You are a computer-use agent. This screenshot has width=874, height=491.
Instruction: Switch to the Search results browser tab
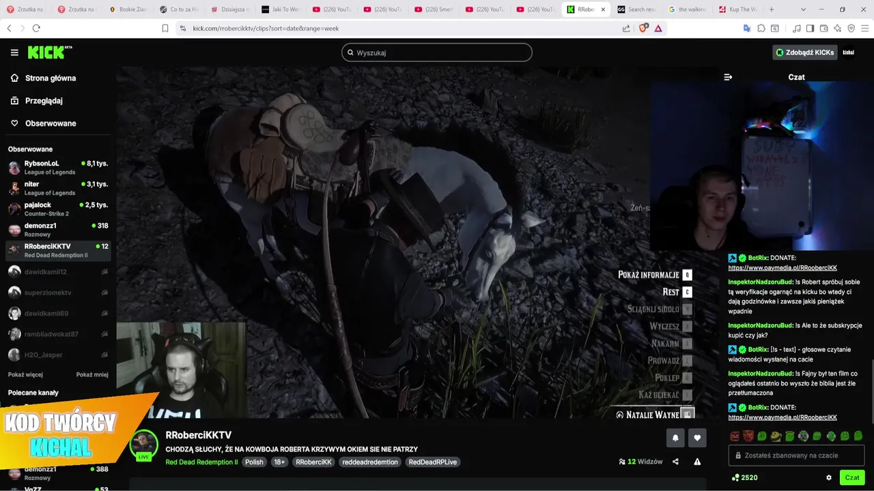(x=636, y=10)
